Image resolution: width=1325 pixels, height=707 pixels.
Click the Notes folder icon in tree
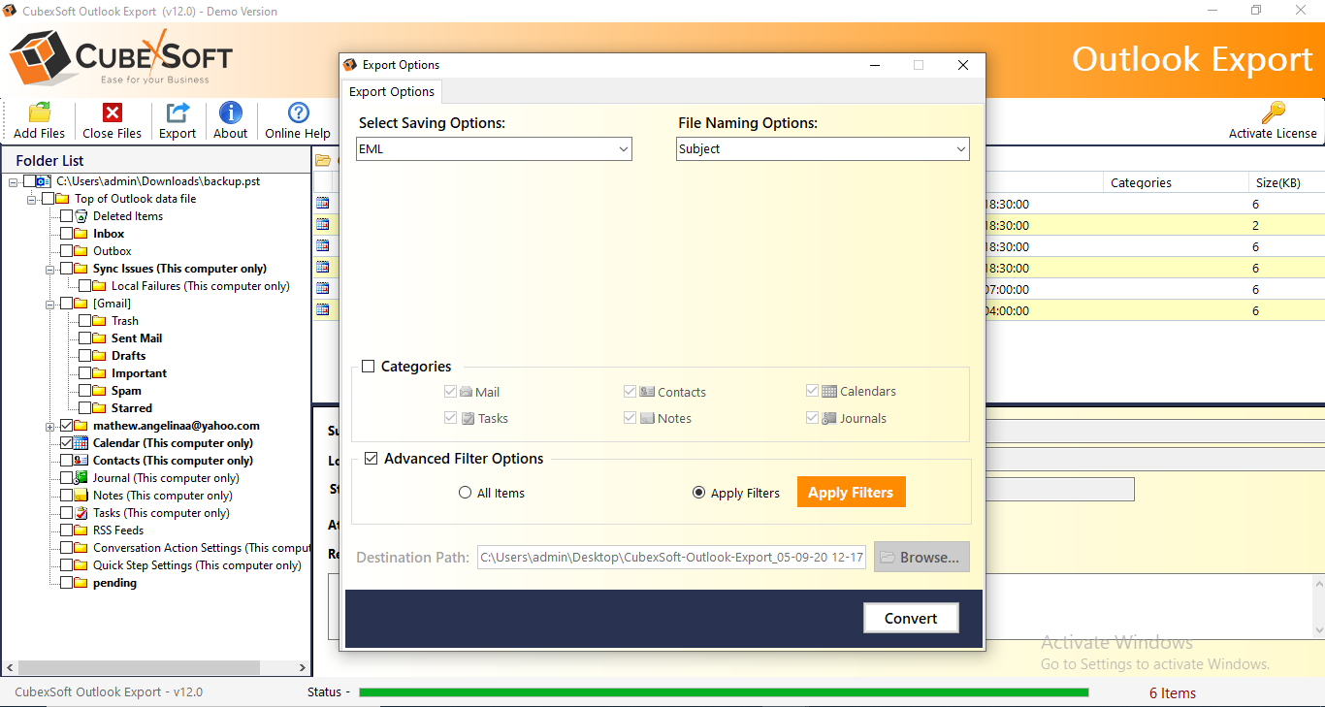(x=81, y=496)
